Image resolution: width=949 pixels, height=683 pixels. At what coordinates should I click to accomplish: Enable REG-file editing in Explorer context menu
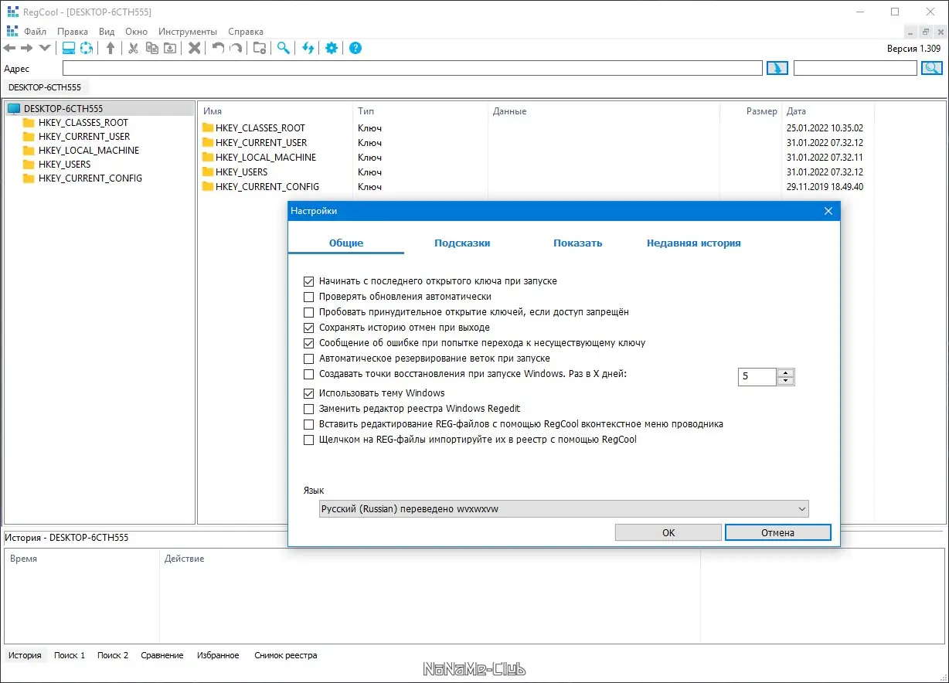pos(309,424)
